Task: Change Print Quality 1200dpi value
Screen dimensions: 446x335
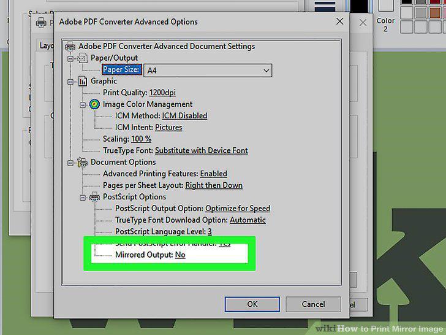Action: point(162,93)
